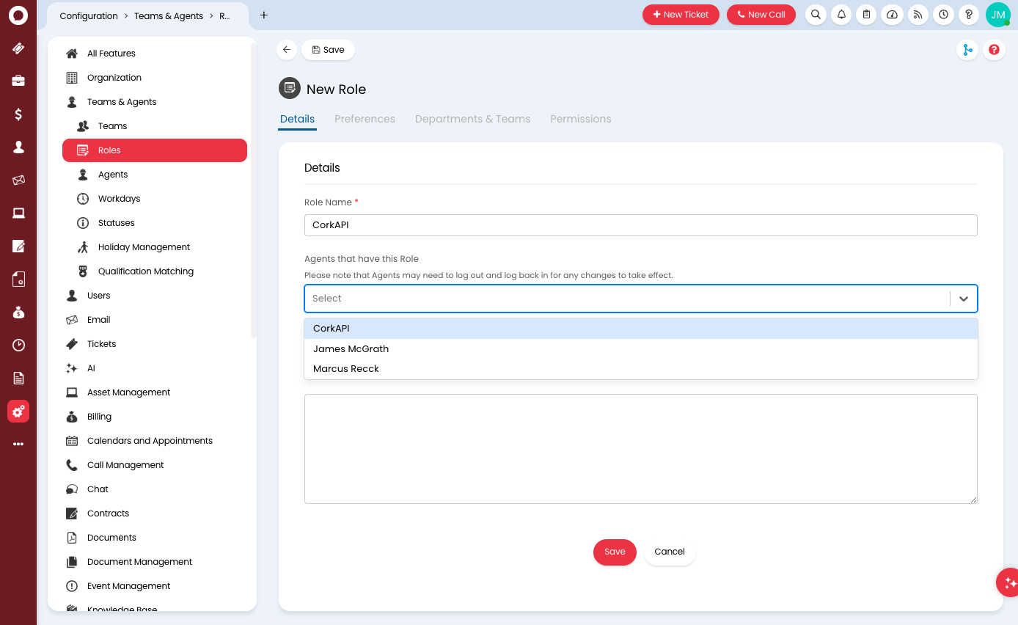This screenshot has height=625, width=1018.
Task: Click the red Save button at the bottom
Action: coord(615,552)
